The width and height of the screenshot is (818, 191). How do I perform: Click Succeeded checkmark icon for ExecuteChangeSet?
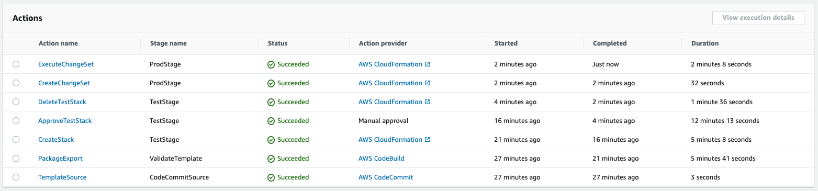click(x=271, y=64)
